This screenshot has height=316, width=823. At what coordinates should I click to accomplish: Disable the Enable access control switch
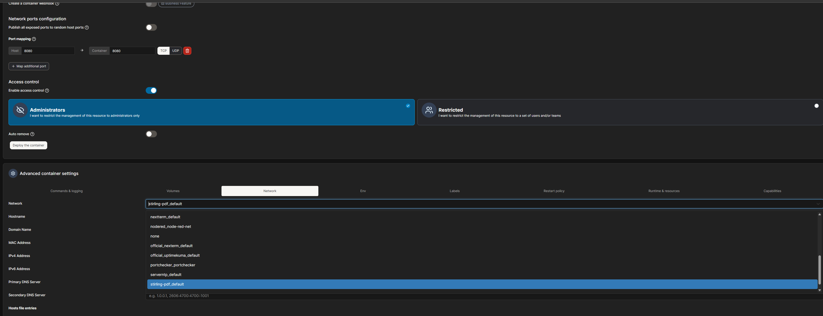pyautogui.click(x=151, y=91)
